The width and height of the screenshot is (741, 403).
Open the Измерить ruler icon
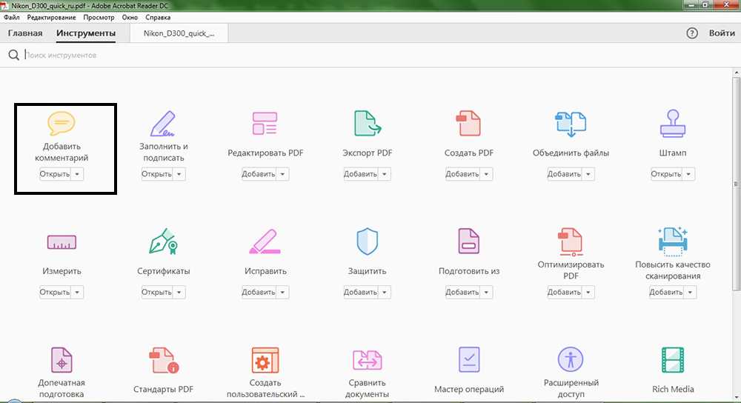click(62, 242)
